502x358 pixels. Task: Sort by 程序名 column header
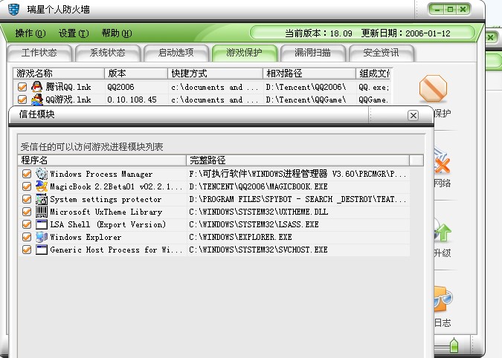(102, 160)
